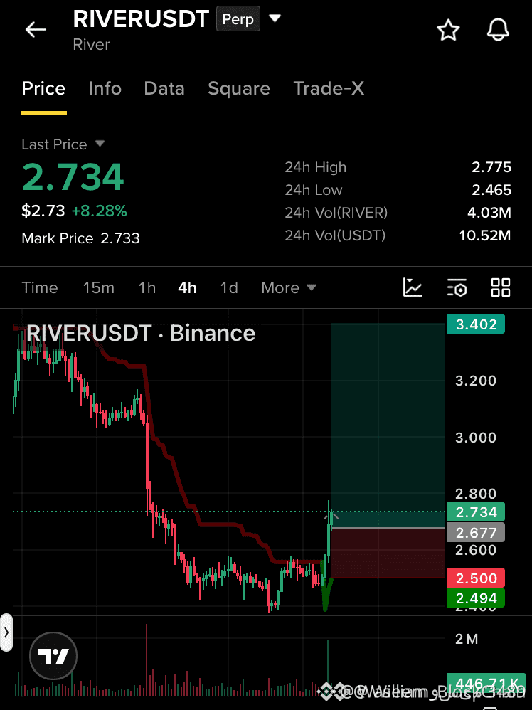Viewport: 532px width, 710px height.
Task: Click the 24h Vol(USDT) value 10.52M
Action: tap(485, 235)
